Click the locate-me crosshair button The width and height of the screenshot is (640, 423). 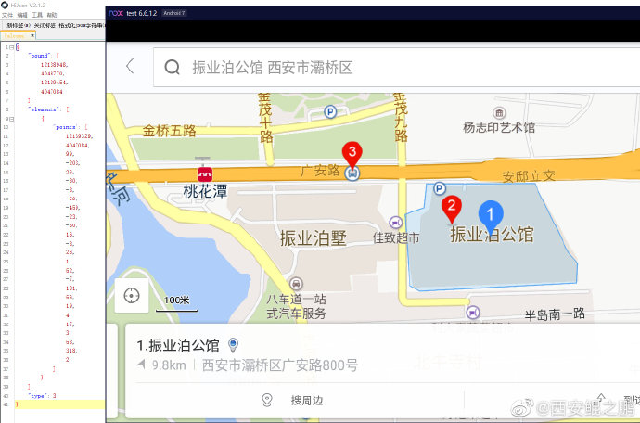click(132, 295)
